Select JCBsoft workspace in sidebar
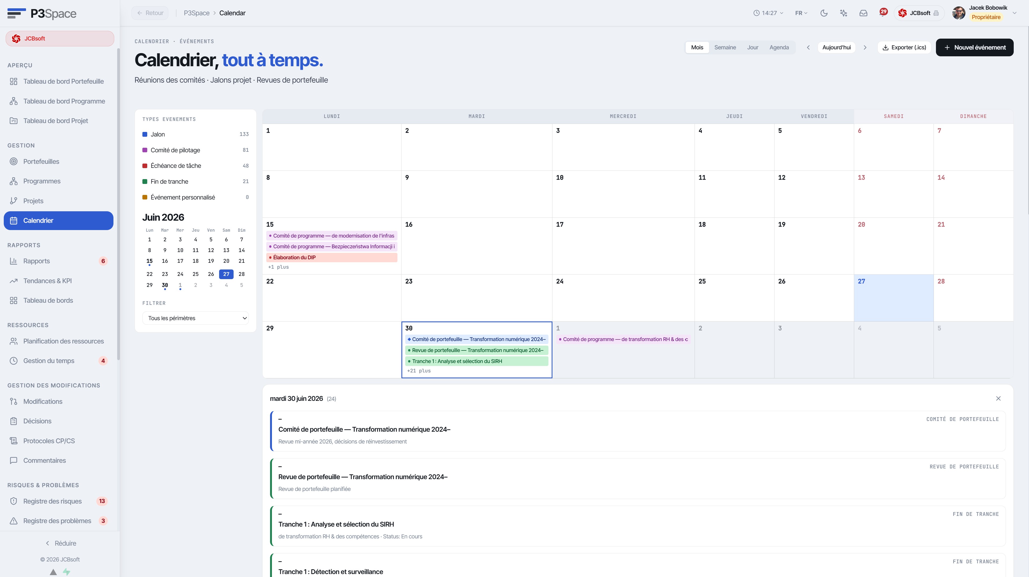1029x577 pixels. (x=60, y=39)
